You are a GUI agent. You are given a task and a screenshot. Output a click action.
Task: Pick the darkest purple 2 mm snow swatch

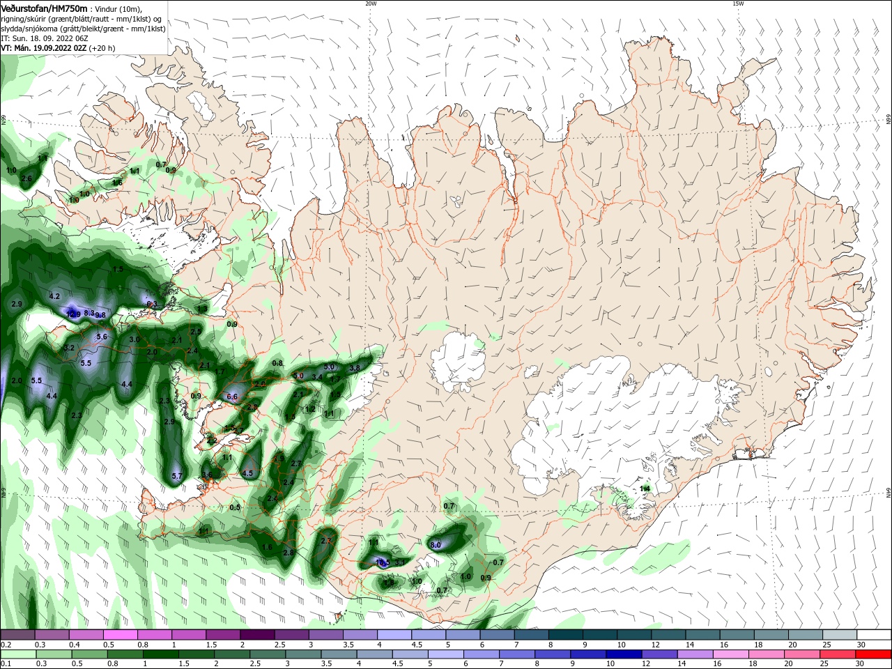pos(257,635)
